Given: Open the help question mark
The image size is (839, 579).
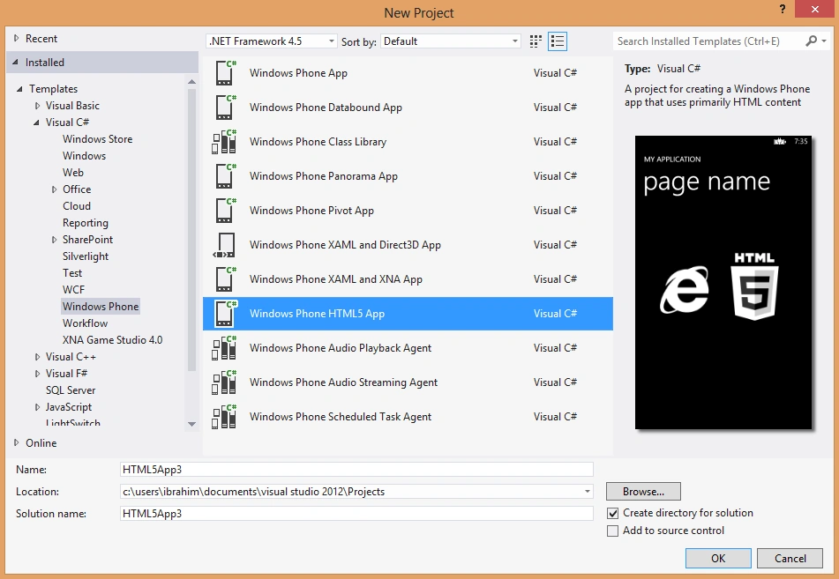Looking at the screenshot, I should click(x=783, y=9).
